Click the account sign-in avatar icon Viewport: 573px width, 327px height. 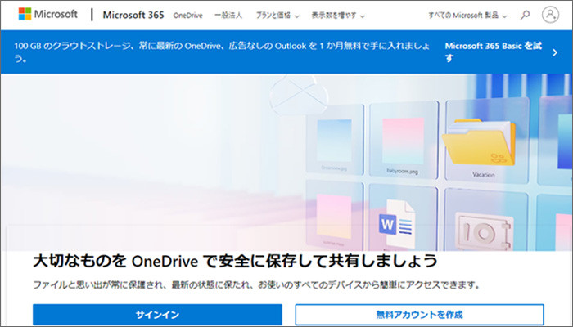pos(550,15)
